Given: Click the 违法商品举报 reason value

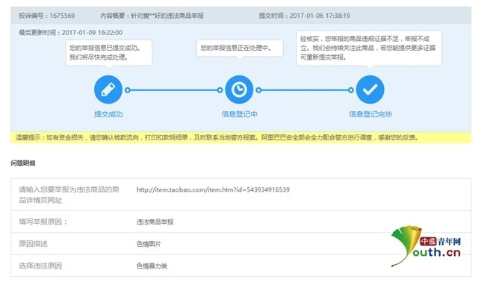Looking at the screenshot, I should click(155, 222).
